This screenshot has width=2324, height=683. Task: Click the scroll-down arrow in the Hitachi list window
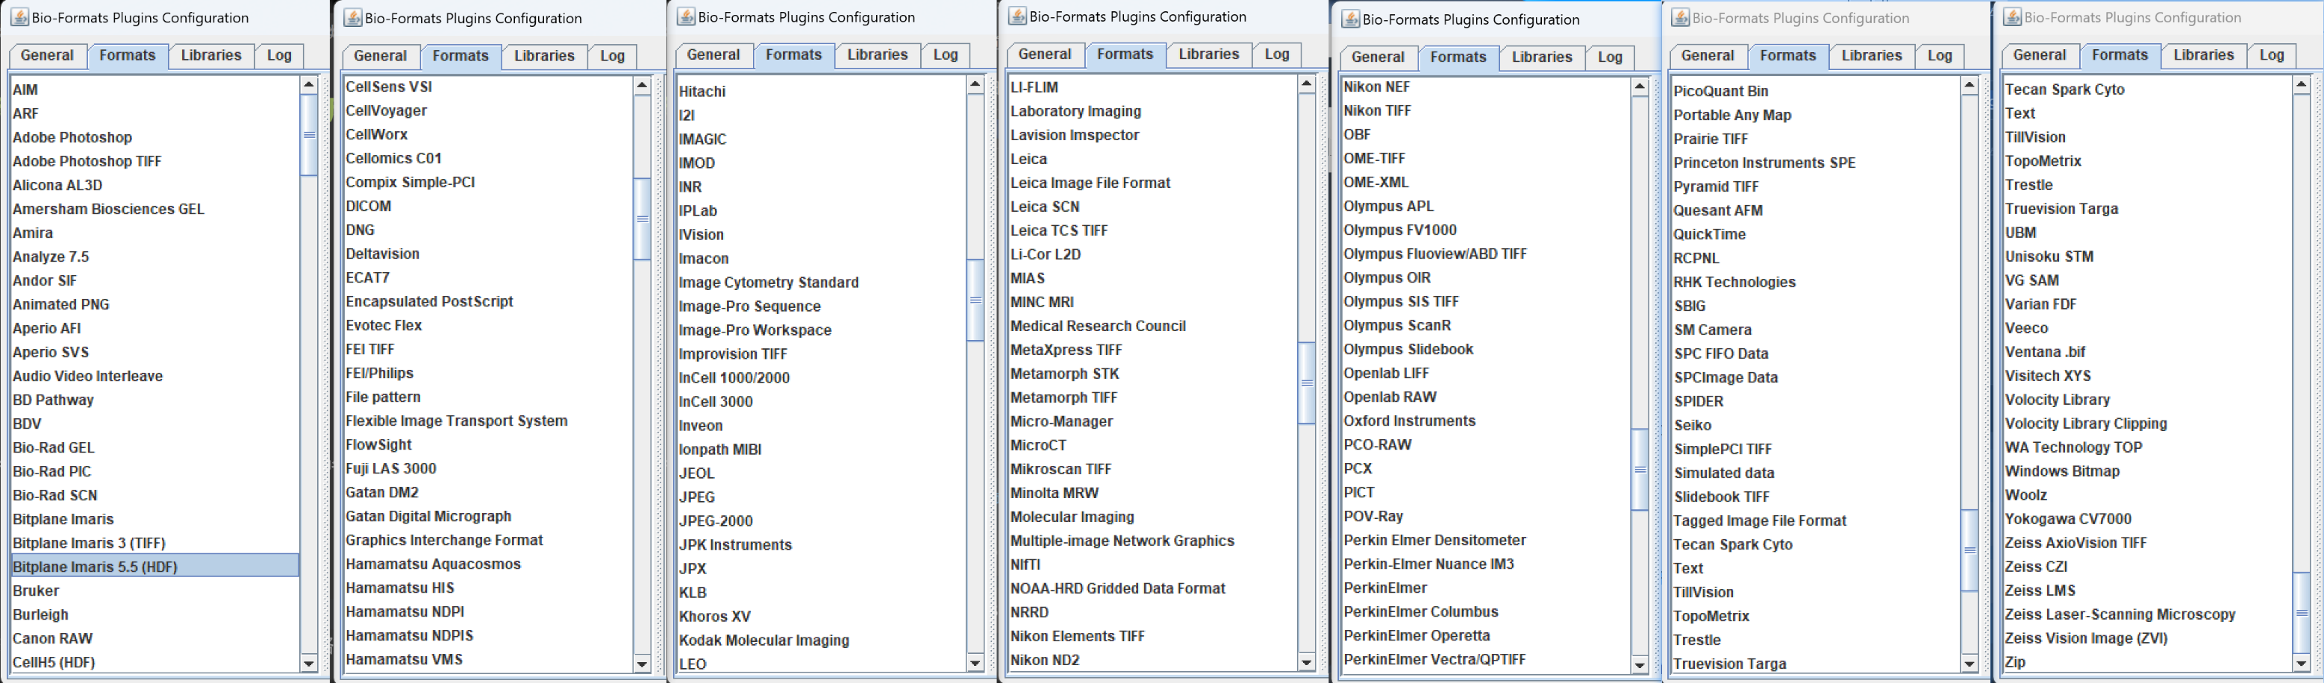(x=975, y=663)
